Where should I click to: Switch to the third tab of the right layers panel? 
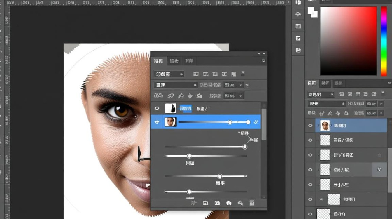338,84
